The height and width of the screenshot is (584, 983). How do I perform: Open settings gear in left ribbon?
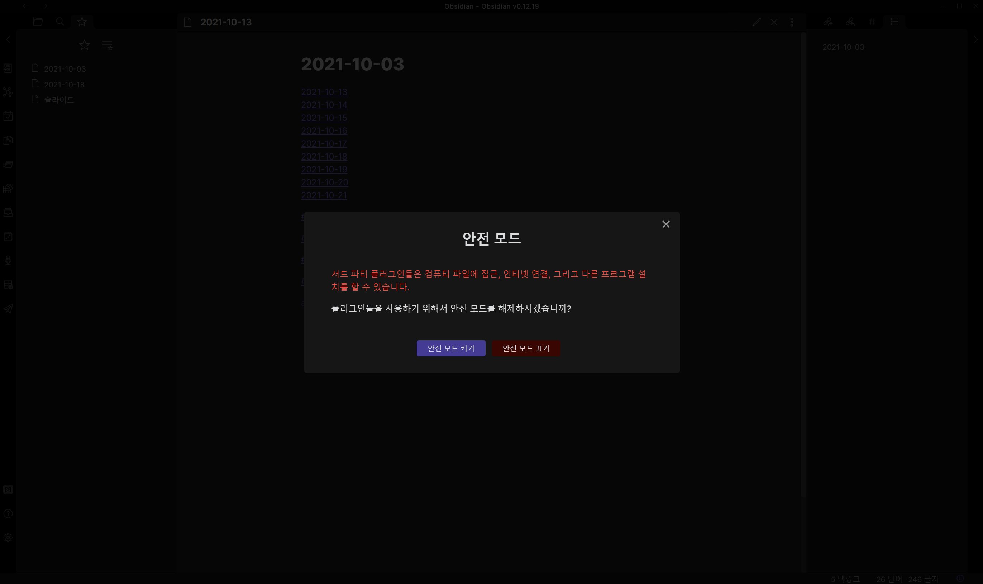[x=8, y=537]
